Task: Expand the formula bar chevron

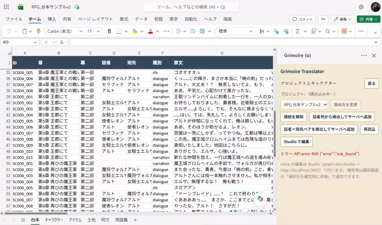Action: [377, 42]
